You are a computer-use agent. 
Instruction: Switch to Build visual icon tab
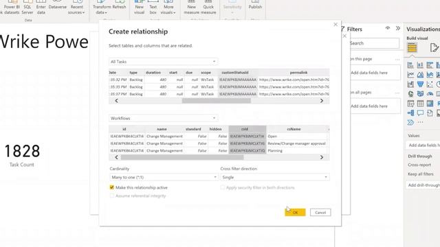(x=412, y=47)
